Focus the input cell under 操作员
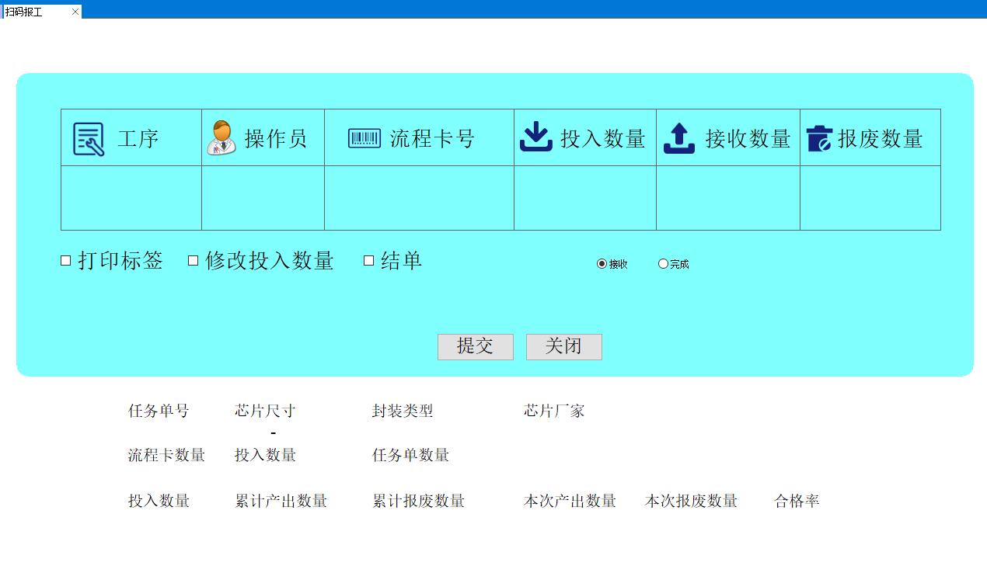Screen dimensions: 987x573 point(263,198)
